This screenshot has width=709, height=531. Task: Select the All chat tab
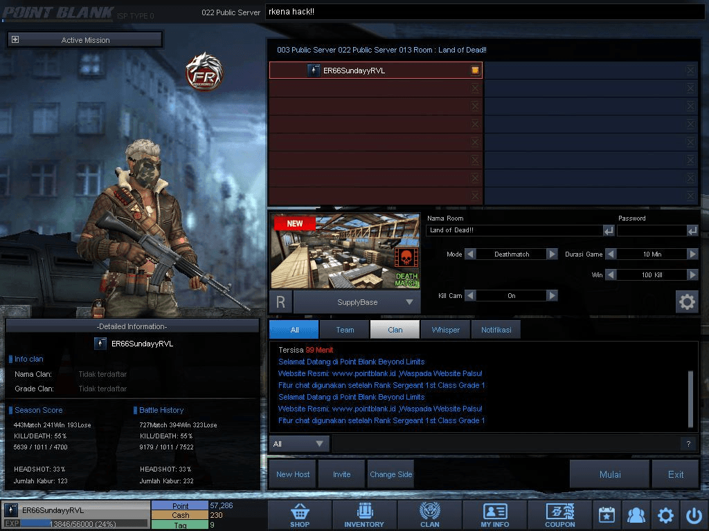(x=294, y=330)
